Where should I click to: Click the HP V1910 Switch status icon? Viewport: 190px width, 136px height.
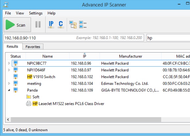[16, 77]
